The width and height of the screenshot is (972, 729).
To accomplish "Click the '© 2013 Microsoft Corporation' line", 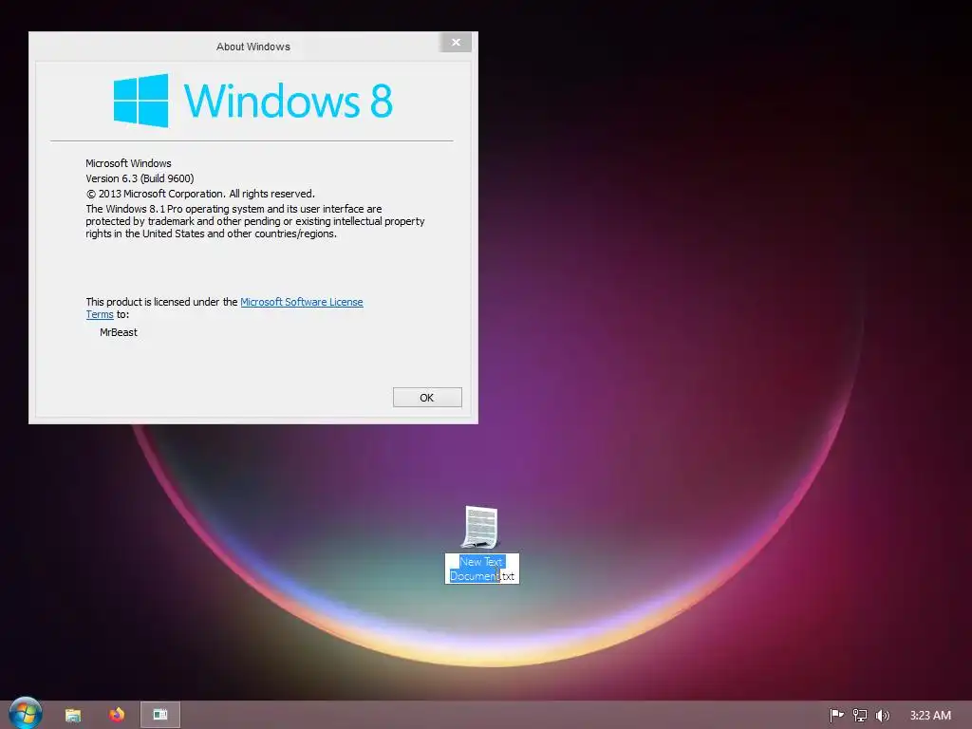I will tap(200, 194).
